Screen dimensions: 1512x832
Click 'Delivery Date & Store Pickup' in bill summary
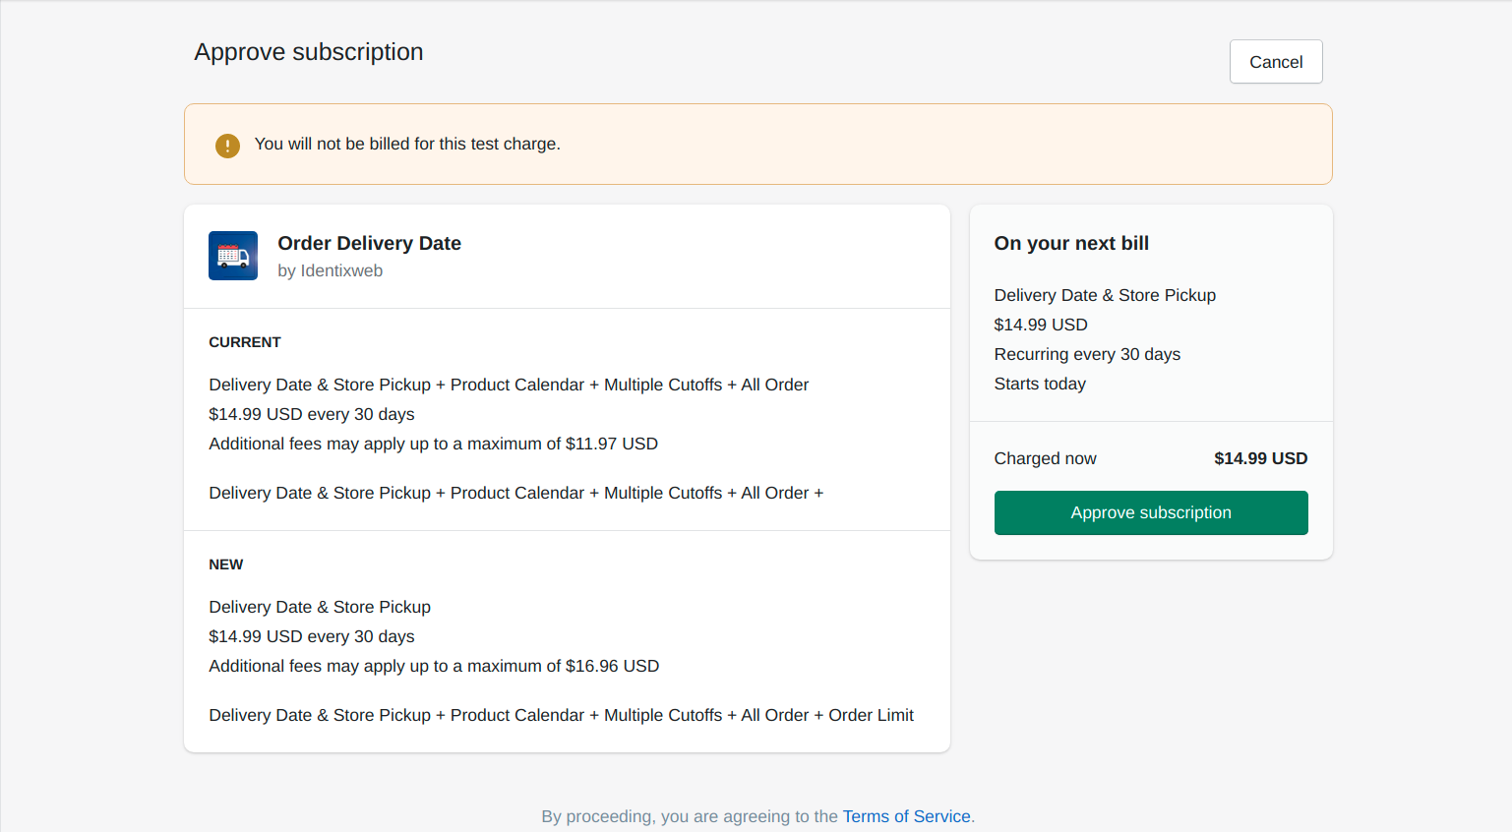[x=1105, y=295]
